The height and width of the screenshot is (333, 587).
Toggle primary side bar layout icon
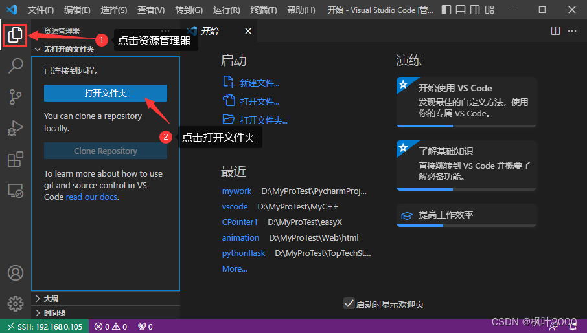pos(446,10)
